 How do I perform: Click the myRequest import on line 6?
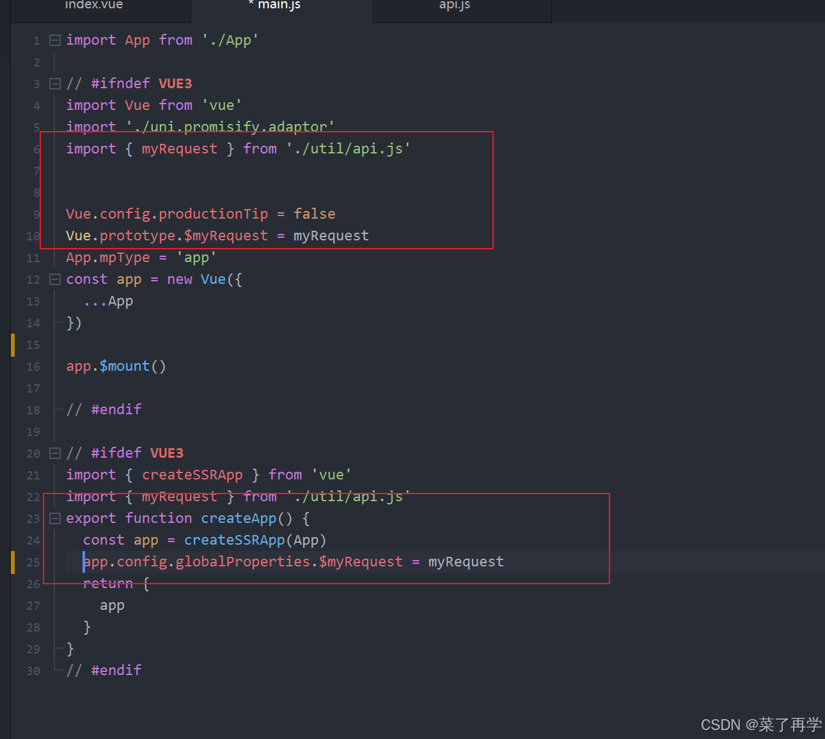click(238, 149)
